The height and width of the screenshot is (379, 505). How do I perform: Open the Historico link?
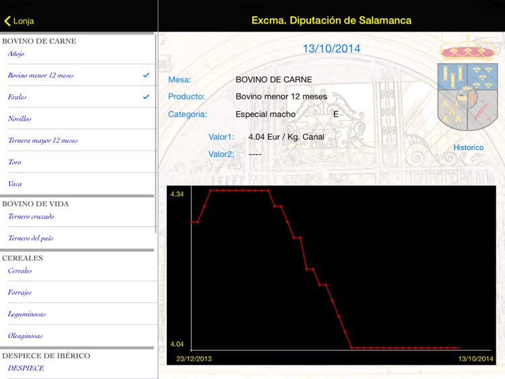(x=468, y=147)
